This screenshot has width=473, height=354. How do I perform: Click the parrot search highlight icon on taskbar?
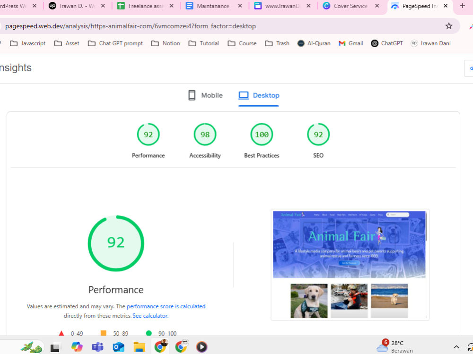tap(31, 347)
